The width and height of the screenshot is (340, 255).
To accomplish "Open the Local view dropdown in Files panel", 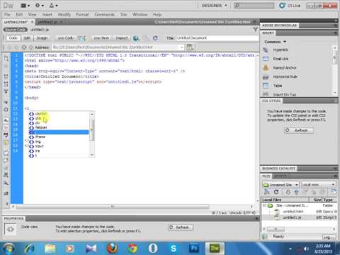I will [x=319, y=185].
